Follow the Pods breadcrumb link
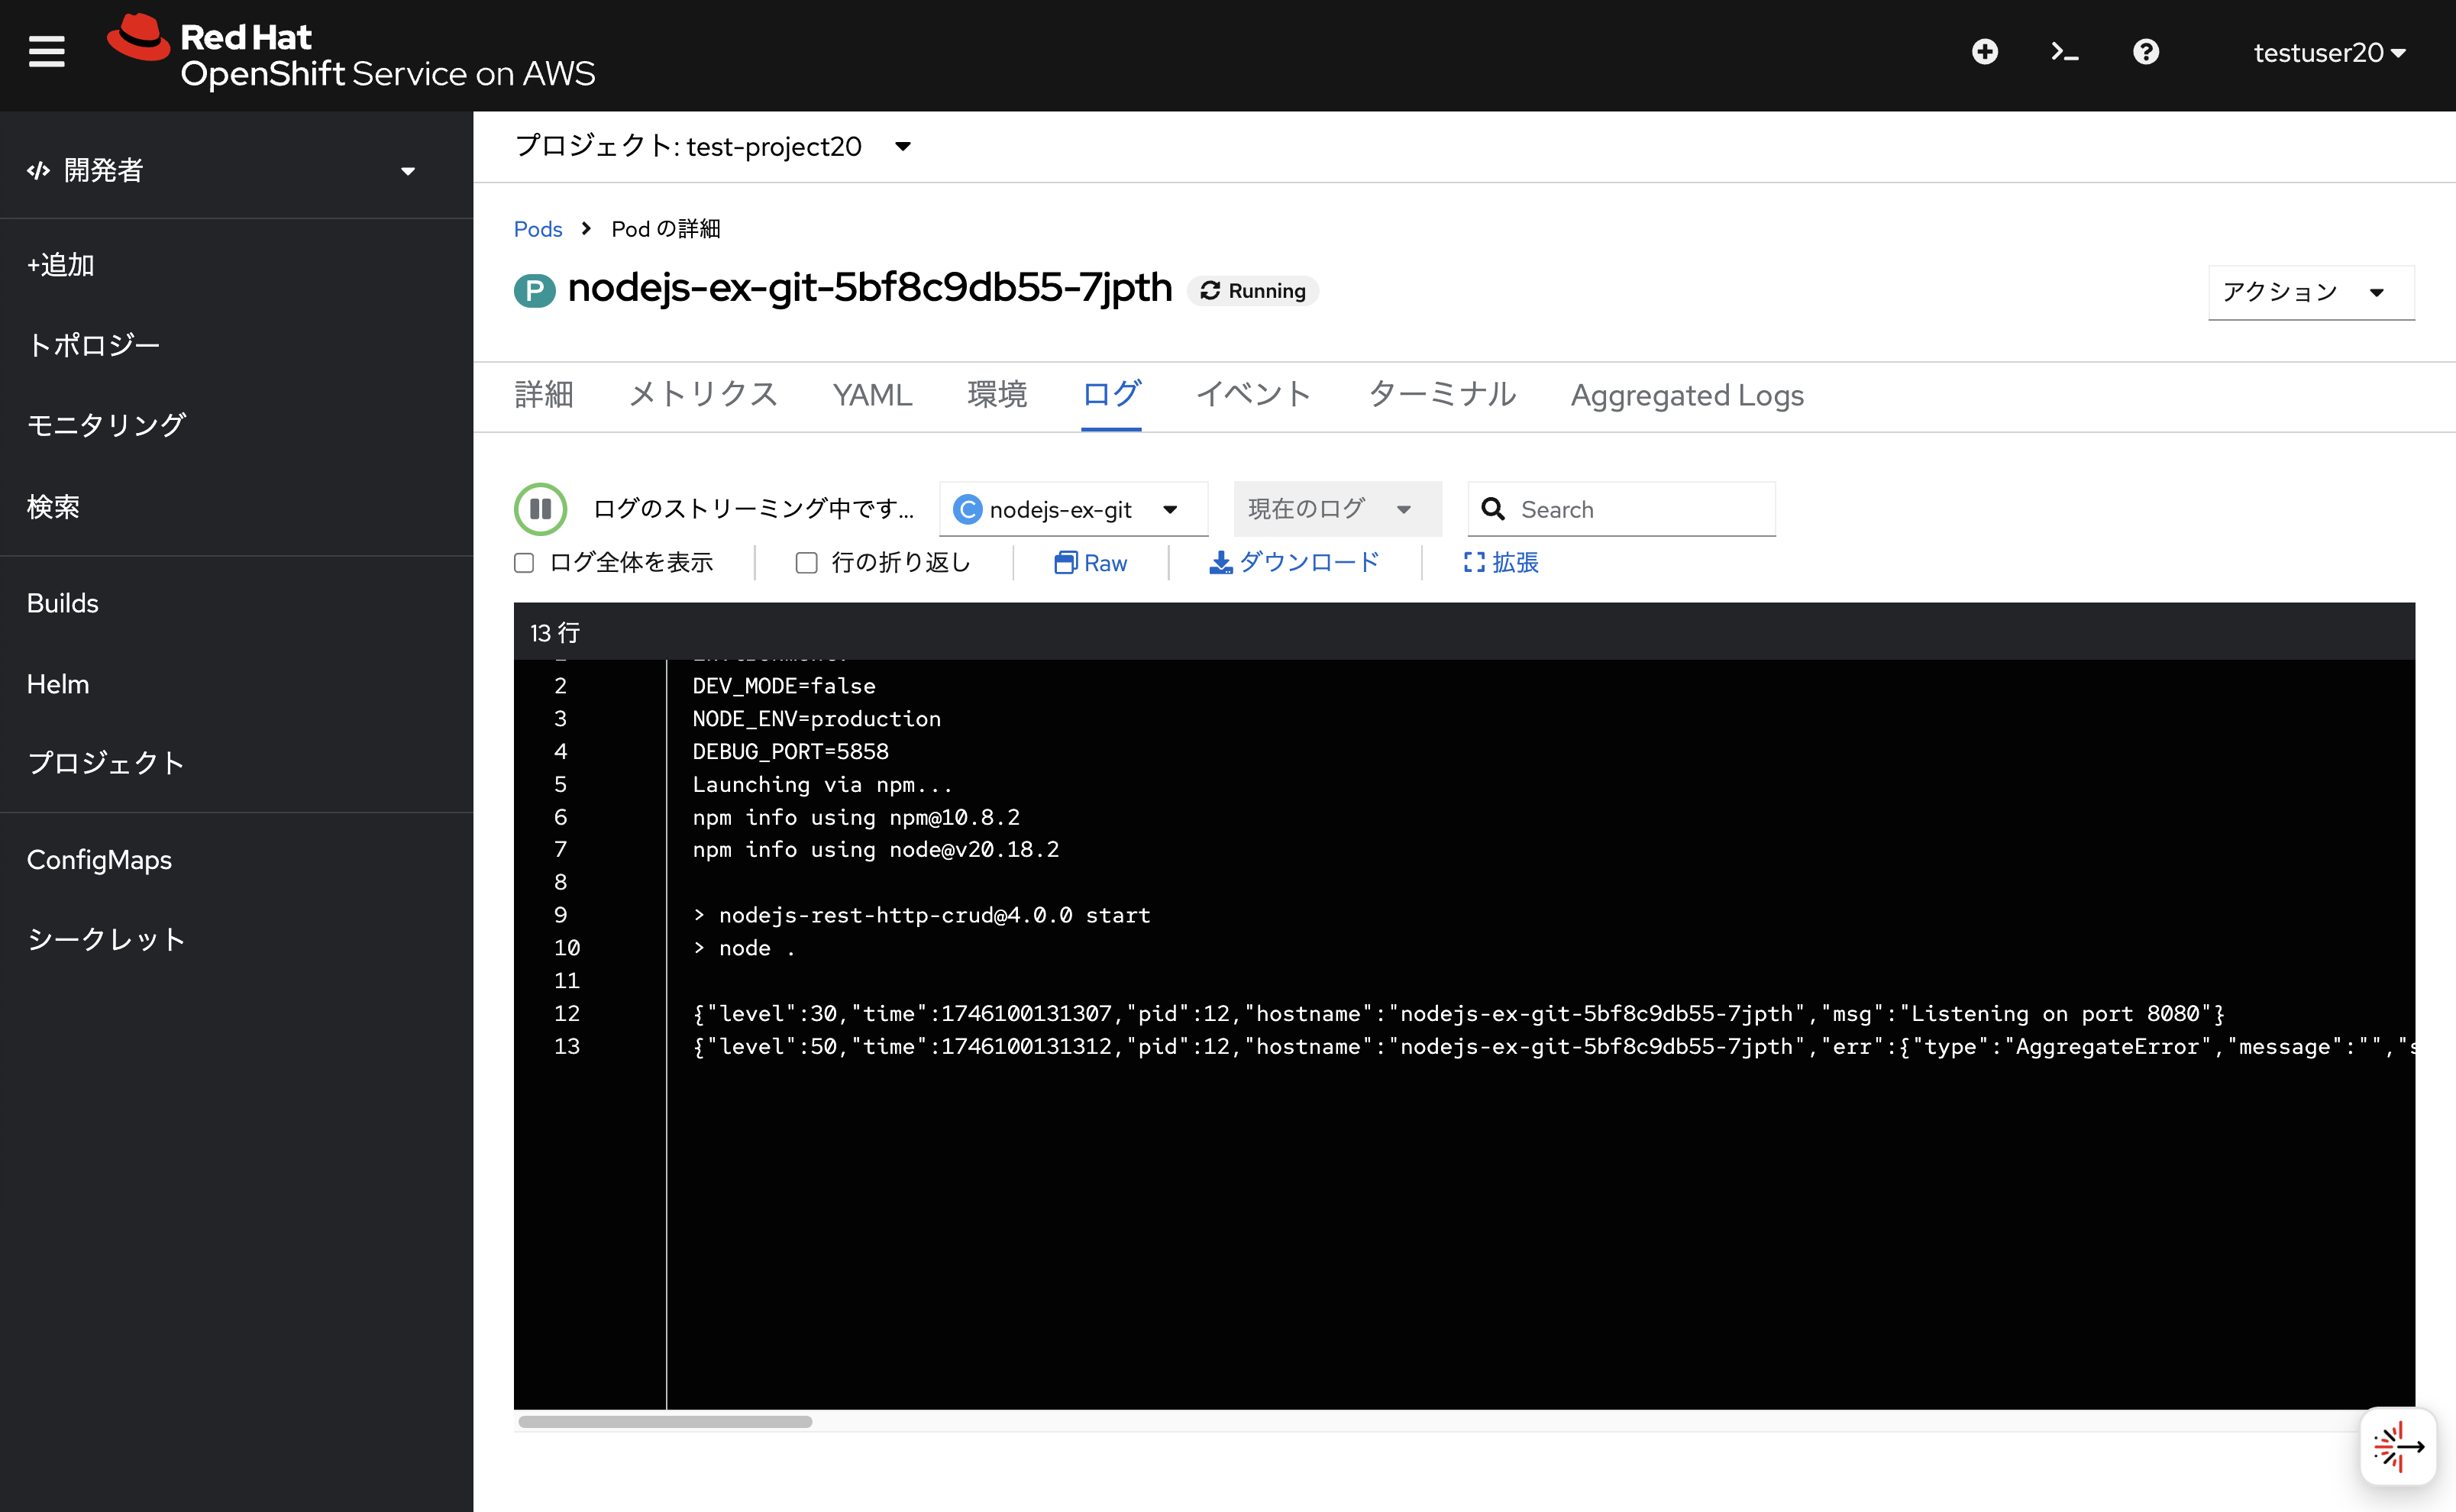 [538, 229]
